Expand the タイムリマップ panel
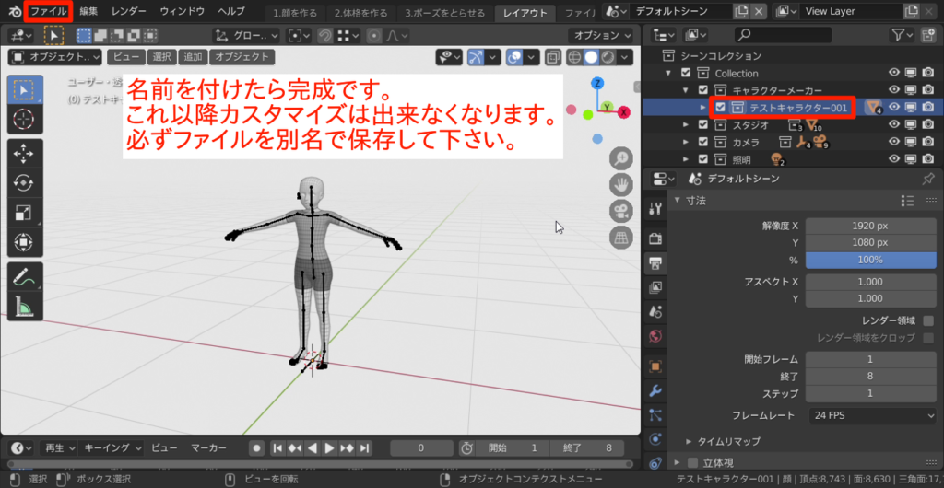Image resolution: width=944 pixels, height=488 pixels. (x=690, y=441)
